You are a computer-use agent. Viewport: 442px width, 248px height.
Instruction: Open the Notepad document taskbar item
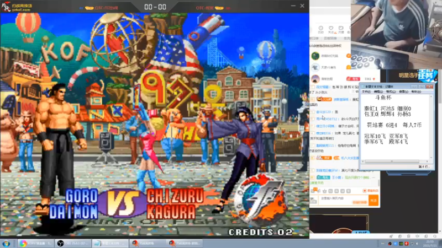tap(110, 244)
